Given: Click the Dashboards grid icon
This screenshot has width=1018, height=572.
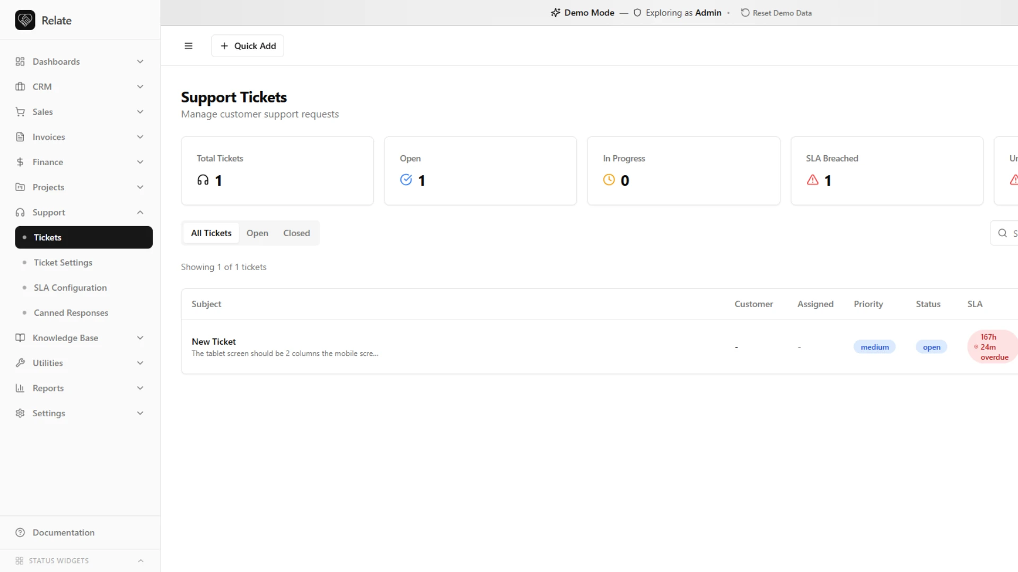Looking at the screenshot, I should coord(20,61).
